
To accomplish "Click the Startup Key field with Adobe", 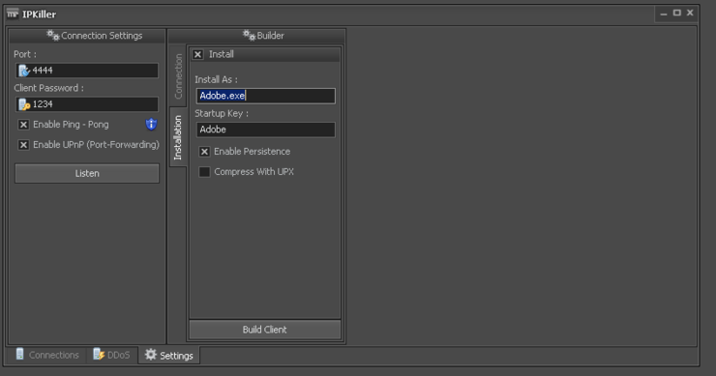I will pos(265,130).
